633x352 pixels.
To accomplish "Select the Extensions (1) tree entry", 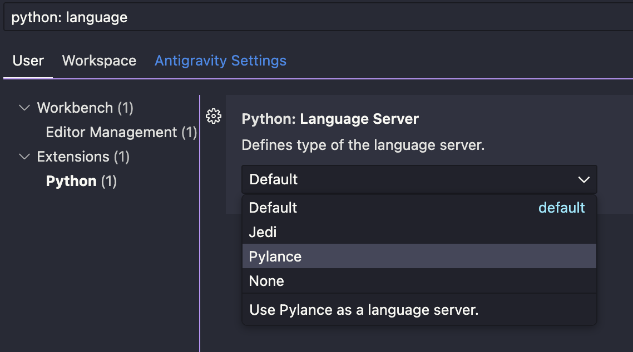I will [83, 157].
